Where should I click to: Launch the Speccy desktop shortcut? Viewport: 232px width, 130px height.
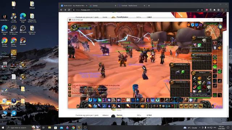point(5,66)
